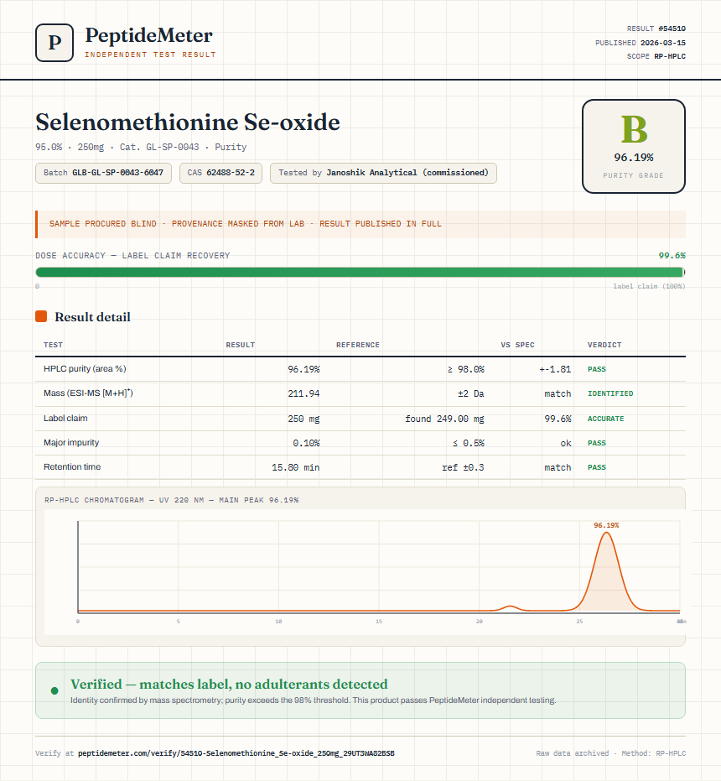The image size is (721, 781).
Task: Click the SCOPE RP-HPLC text
Action: tap(656, 56)
